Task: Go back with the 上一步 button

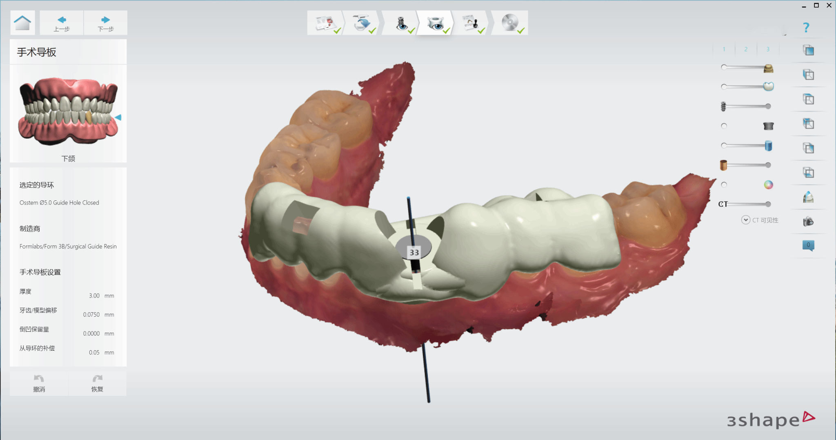Action: tap(62, 23)
